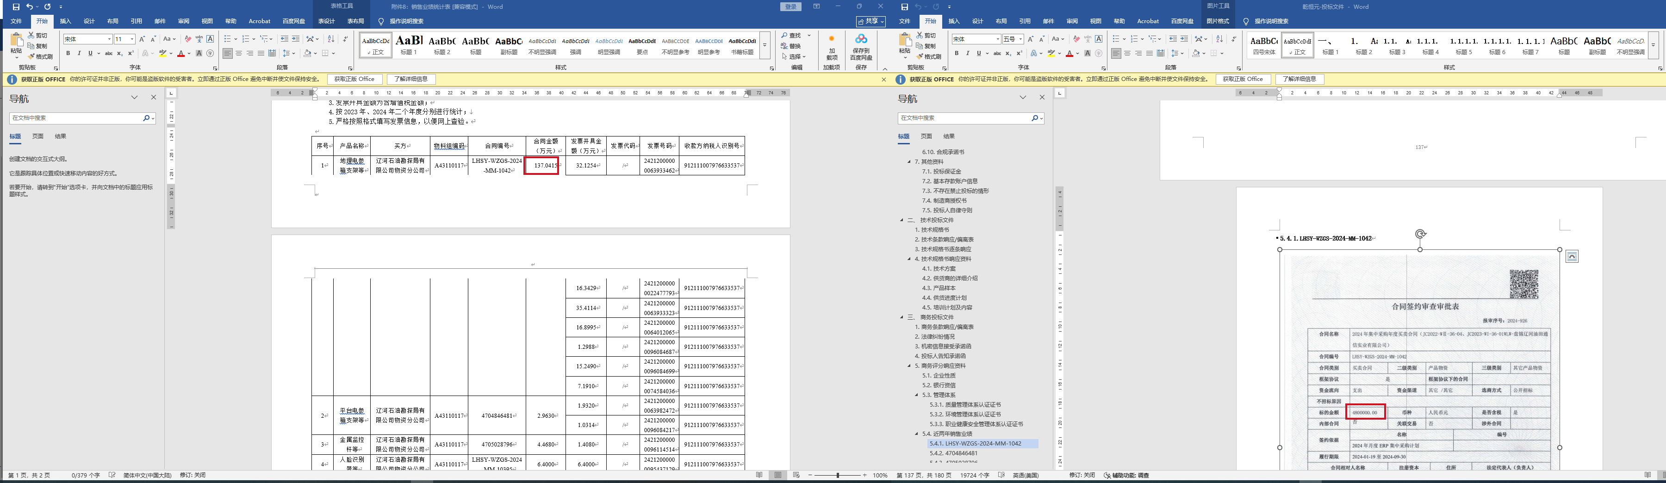The image size is (1666, 483).
Task: Open the font size dropdown showing 五号
Action: (1020, 39)
